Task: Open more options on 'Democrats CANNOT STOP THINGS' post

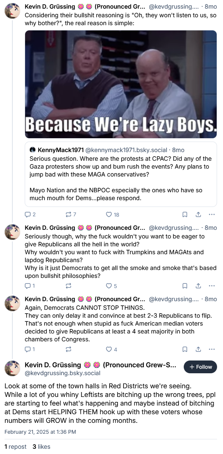Action: (212, 349)
